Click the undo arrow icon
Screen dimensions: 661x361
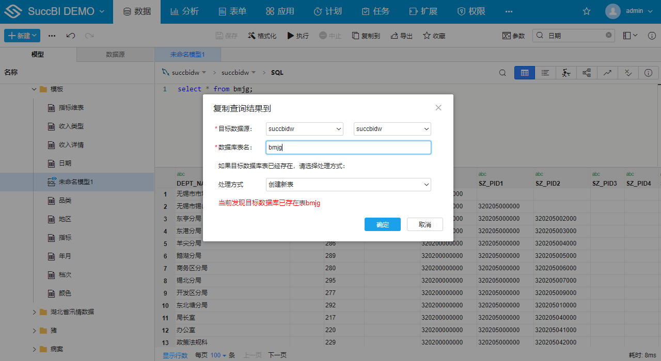click(71, 36)
